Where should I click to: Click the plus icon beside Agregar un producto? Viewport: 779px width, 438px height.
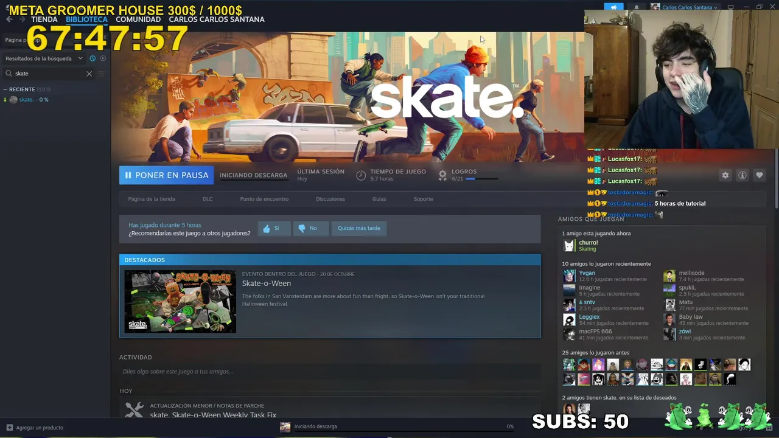(9, 428)
